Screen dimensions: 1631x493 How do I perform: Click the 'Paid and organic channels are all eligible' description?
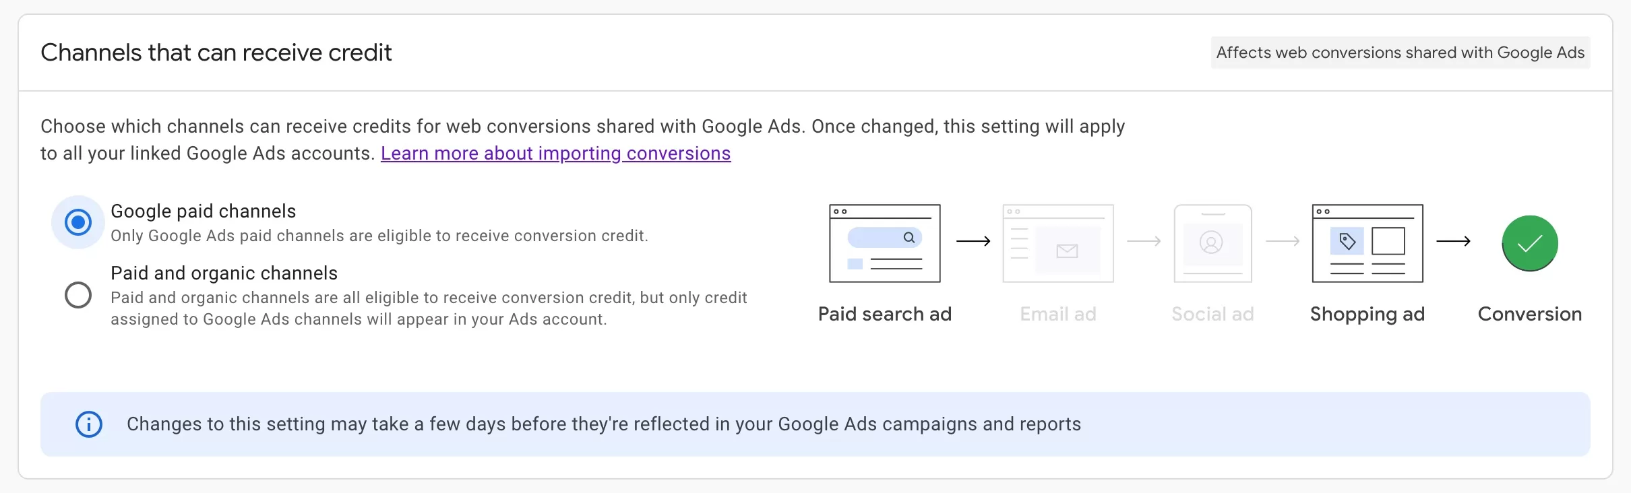429,308
